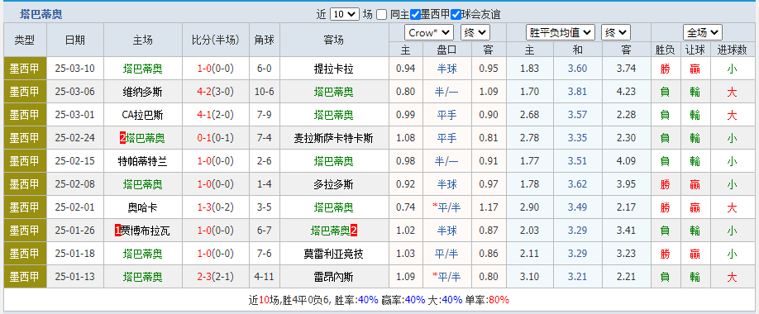Click the 塔巴蒂奥 team title link
Viewport: 759px width, 314px height.
tap(41, 15)
